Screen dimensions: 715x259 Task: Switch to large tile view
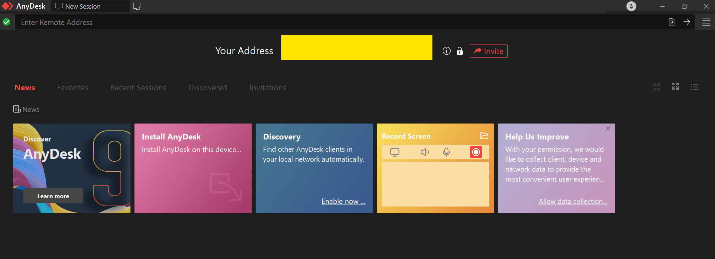pyautogui.click(x=656, y=87)
